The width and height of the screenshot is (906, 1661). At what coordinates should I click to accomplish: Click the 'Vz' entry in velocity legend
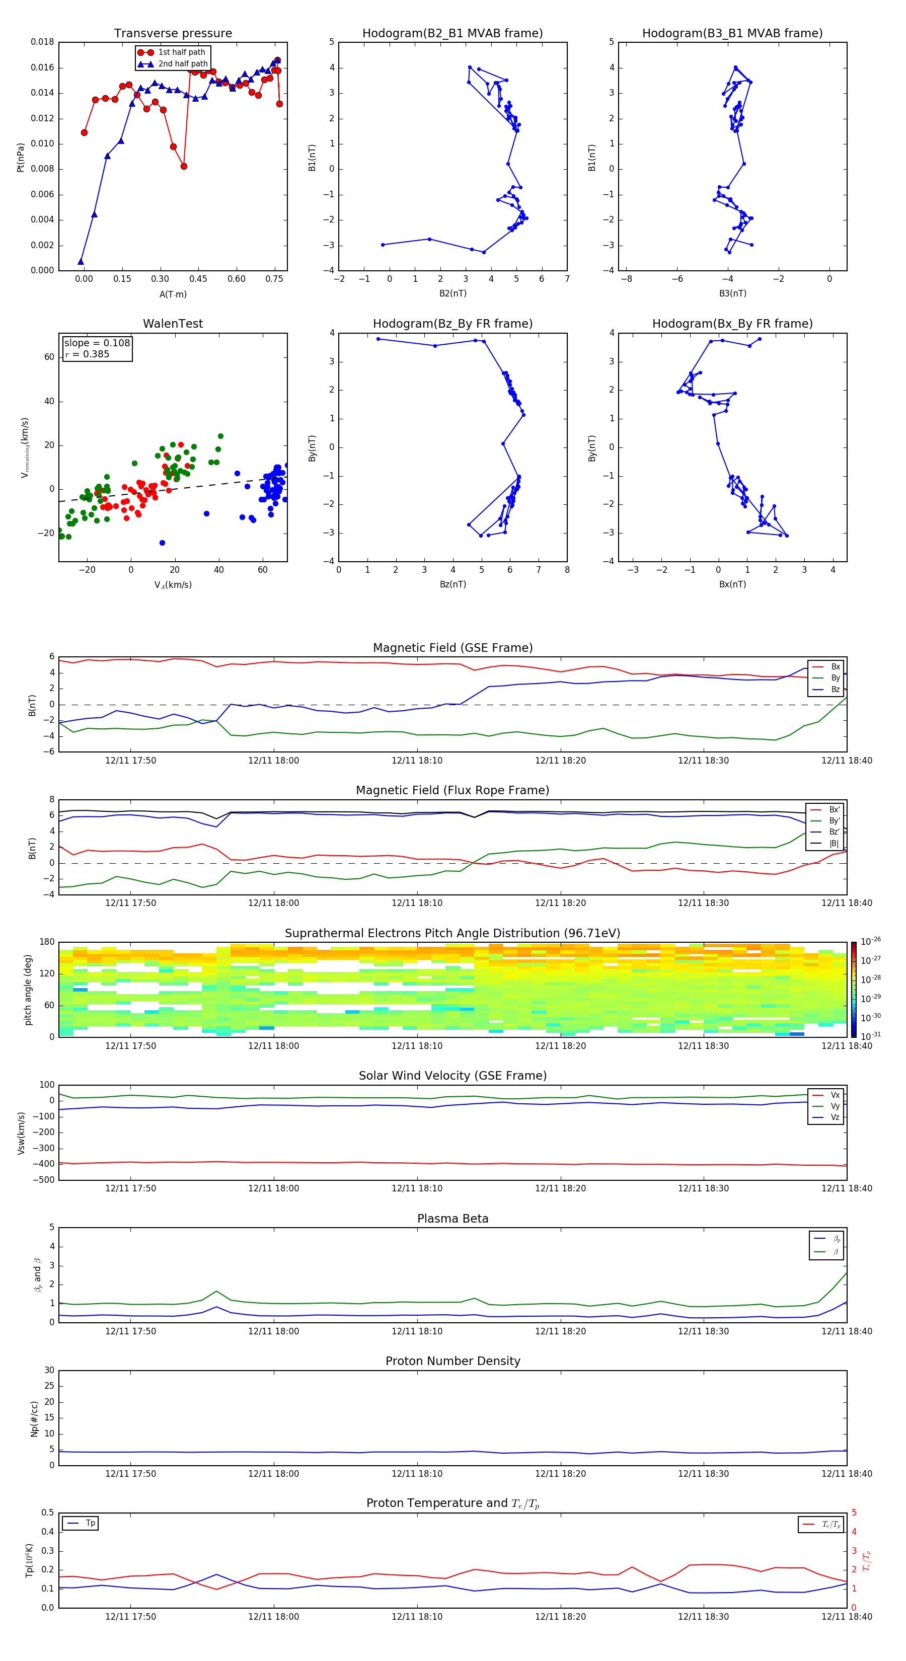click(x=827, y=1117)
